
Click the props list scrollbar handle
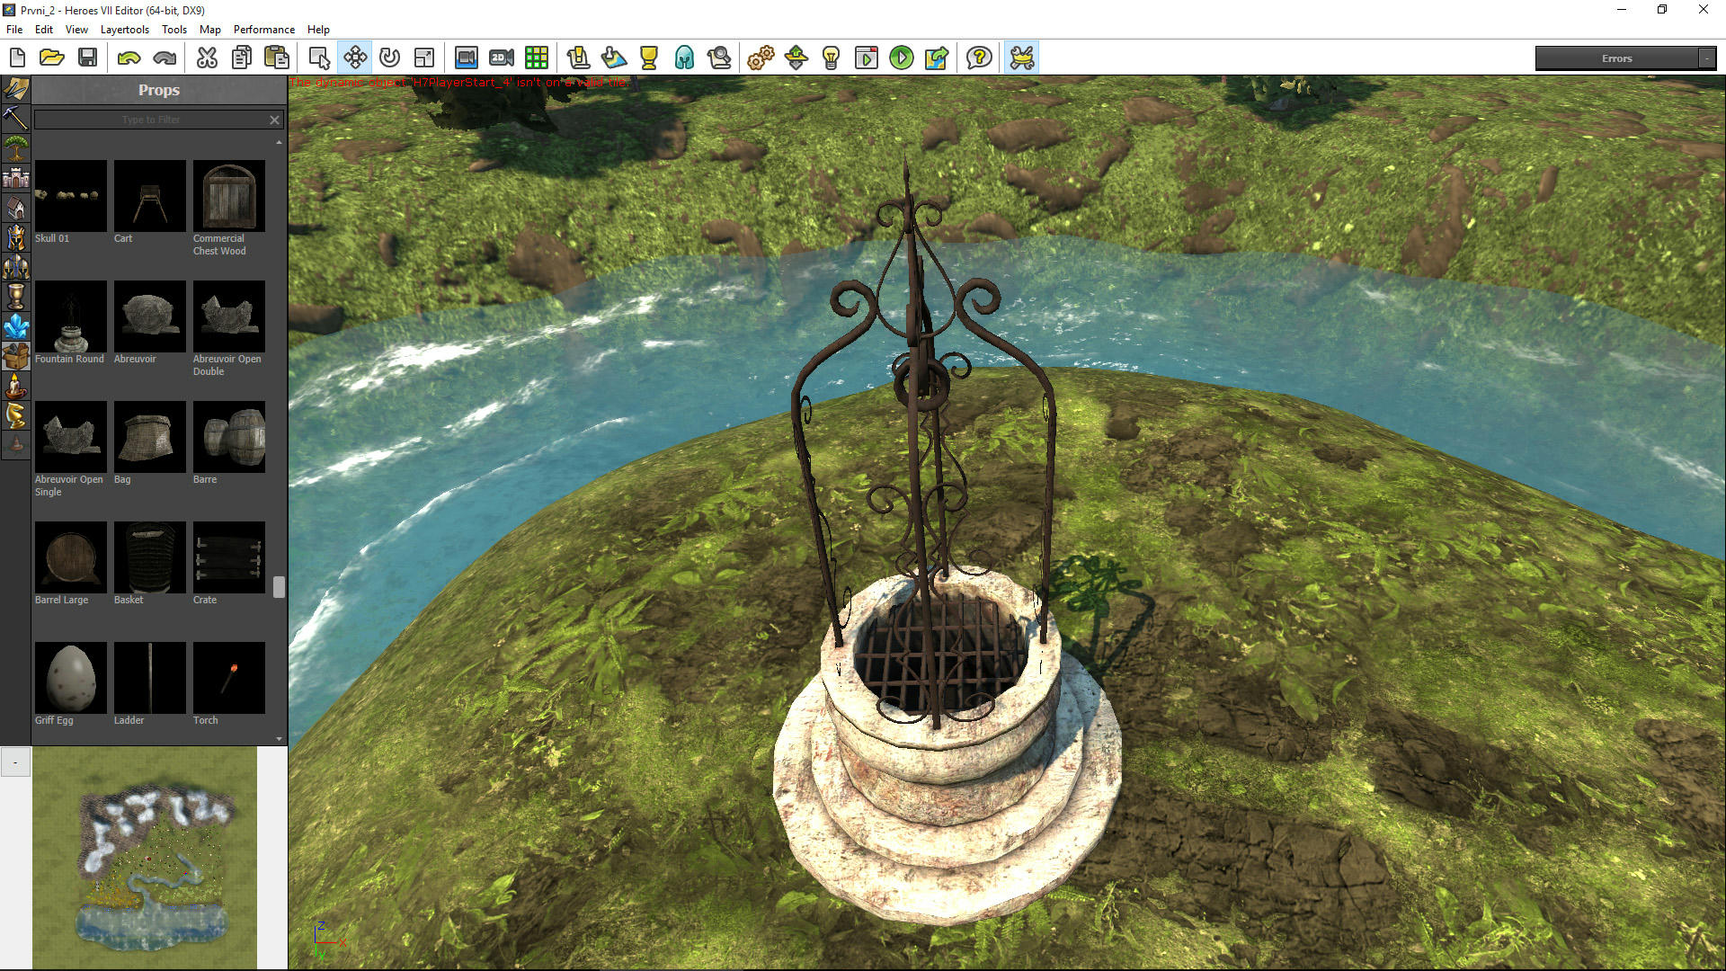279,586
